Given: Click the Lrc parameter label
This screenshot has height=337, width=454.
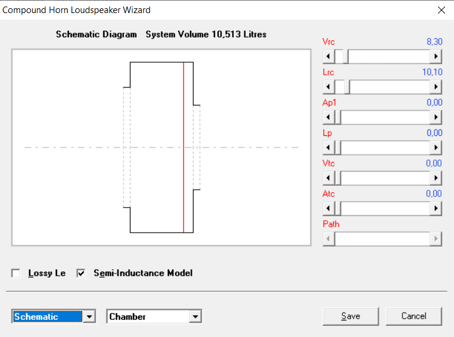Looking at the screenshot, I should pos(328,72).
